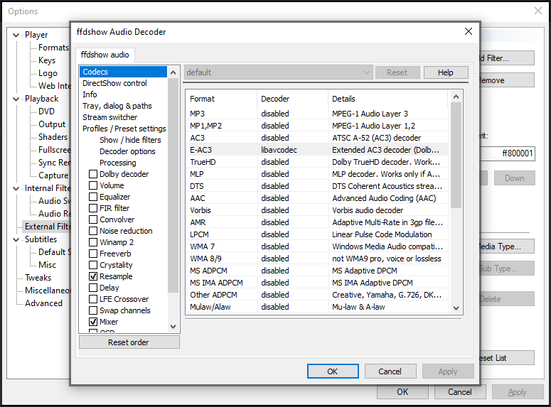Image resolution: width=551 pixels, height=407 pixels.
Task: Collapse the Player tree node
Action: coord(16,35)
